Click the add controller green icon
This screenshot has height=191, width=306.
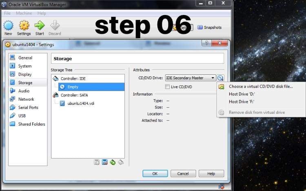(x=113, y=162)
